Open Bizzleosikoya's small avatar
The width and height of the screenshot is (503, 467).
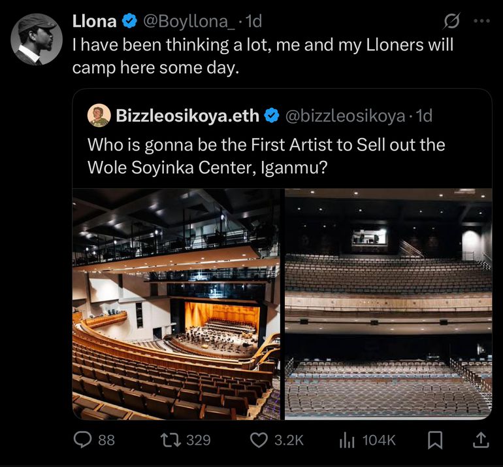pos(99,116)
